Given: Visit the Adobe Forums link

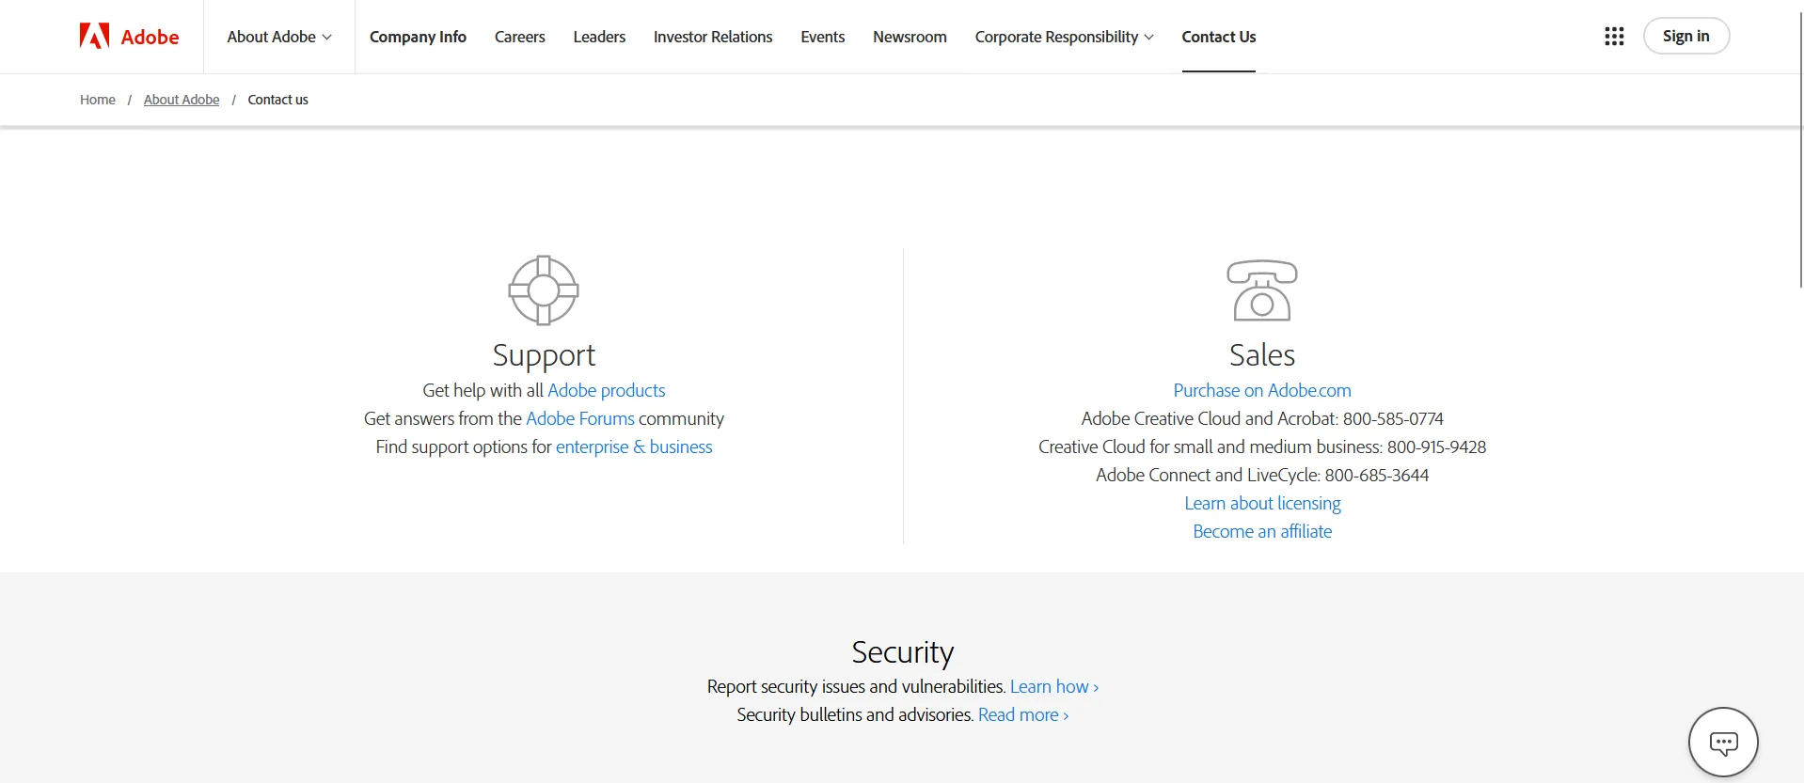Looking at the screenshot, I should (580, 418).
